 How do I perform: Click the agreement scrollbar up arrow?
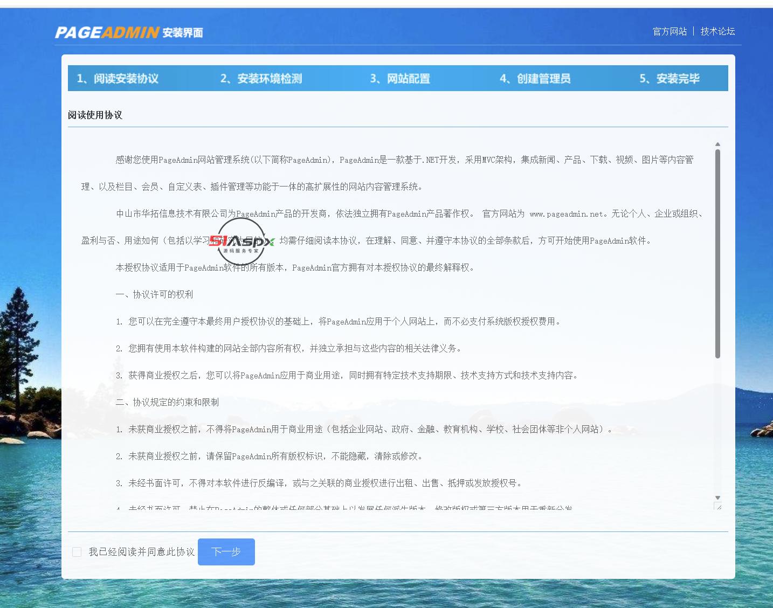(x=717, y=144)
